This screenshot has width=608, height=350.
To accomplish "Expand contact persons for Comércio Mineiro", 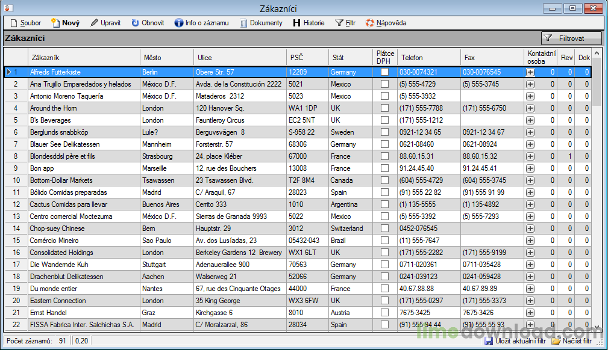I will 530,241.
